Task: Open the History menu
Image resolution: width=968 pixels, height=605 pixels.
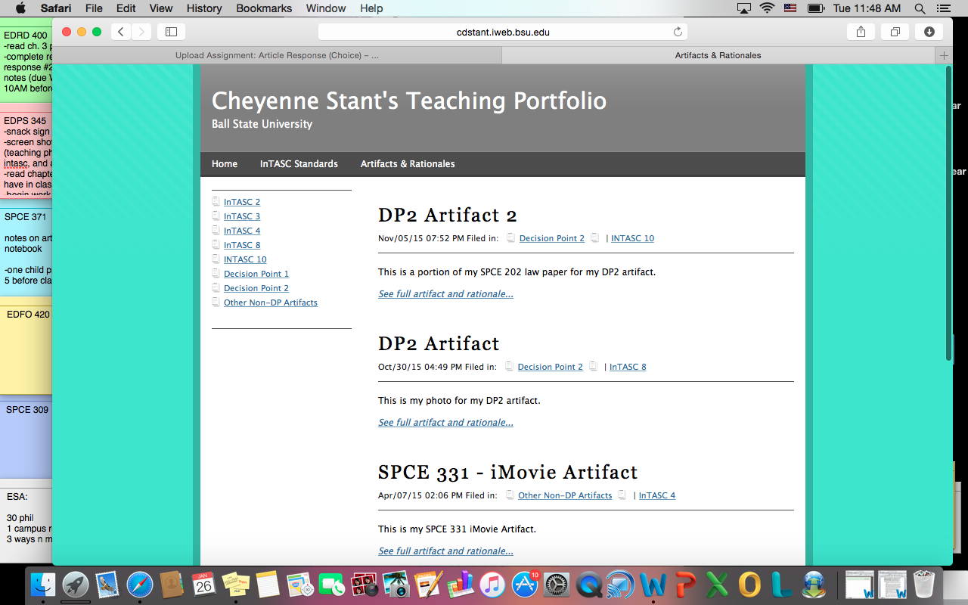Action: coord(204,8)
